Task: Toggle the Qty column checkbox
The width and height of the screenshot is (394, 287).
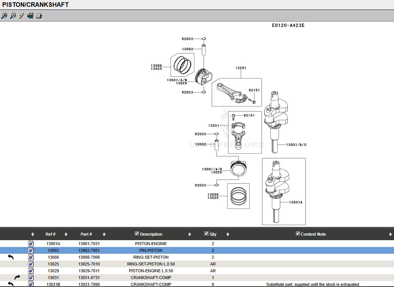Action: pyautogui.click(x=206, y=234)
